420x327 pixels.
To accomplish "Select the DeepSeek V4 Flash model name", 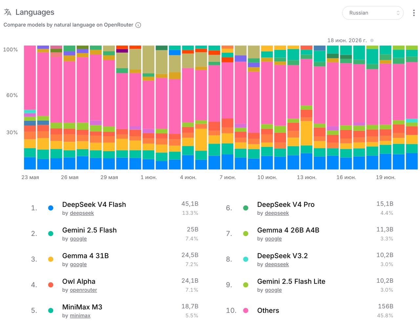I will coord(94,205).
